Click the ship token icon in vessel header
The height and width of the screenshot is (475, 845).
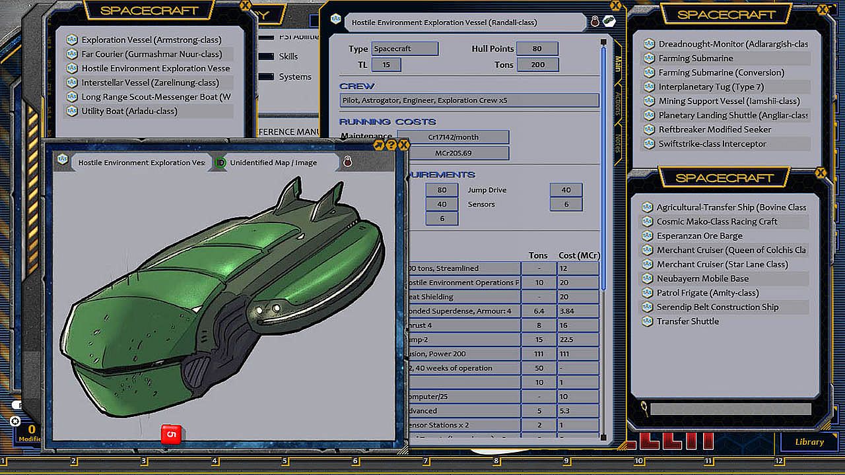coord(608,22)
